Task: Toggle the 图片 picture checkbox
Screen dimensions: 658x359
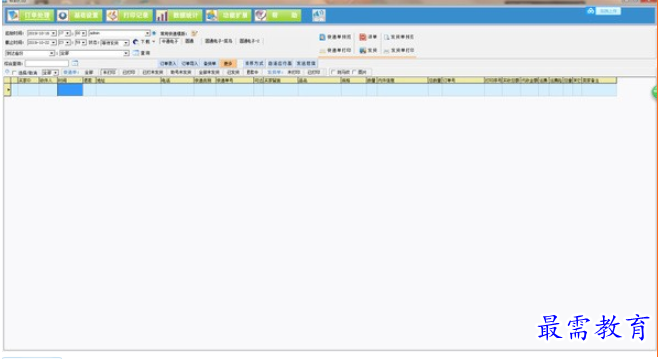Action: click(353, 72)
